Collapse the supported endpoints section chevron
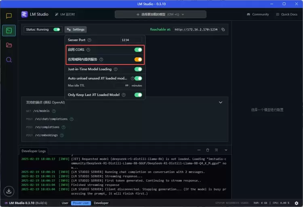303x207 pixels. coord(221,103)
